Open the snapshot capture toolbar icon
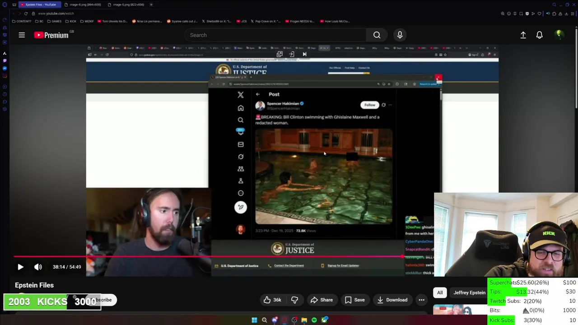Viewport: 578px width, 325px height. coord(521,14)
